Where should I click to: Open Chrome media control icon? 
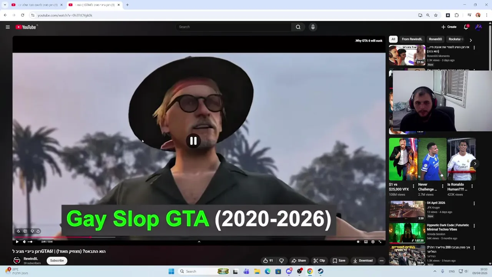(x=469, y=15)
